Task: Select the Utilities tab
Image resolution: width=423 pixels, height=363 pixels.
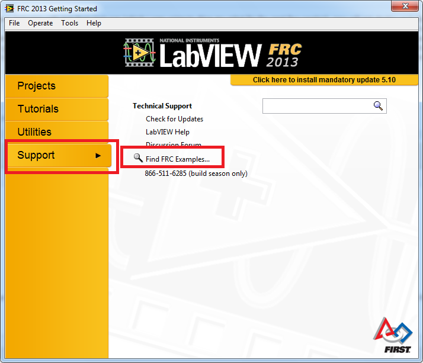Action: pos(57,132)
